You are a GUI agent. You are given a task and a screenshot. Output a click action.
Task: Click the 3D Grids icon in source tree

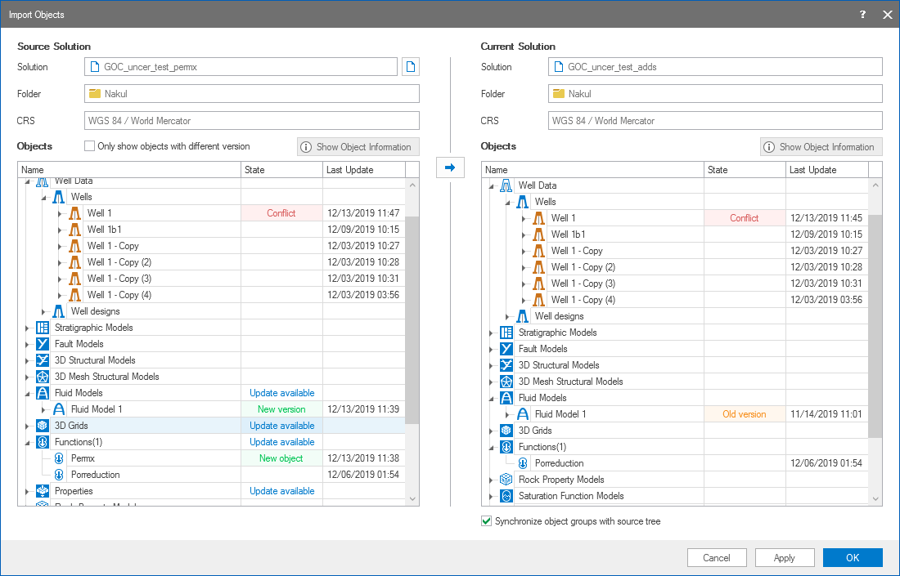pyautogui.click(x=43, y=426)
